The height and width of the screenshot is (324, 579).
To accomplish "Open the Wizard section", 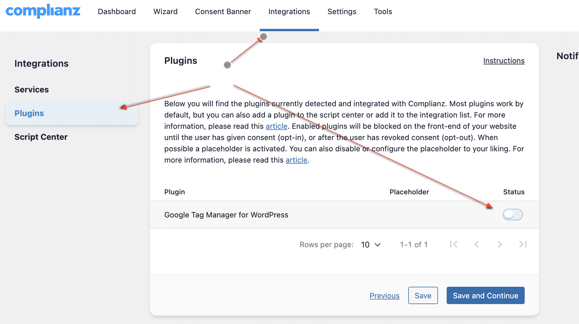I will (165, 12).
